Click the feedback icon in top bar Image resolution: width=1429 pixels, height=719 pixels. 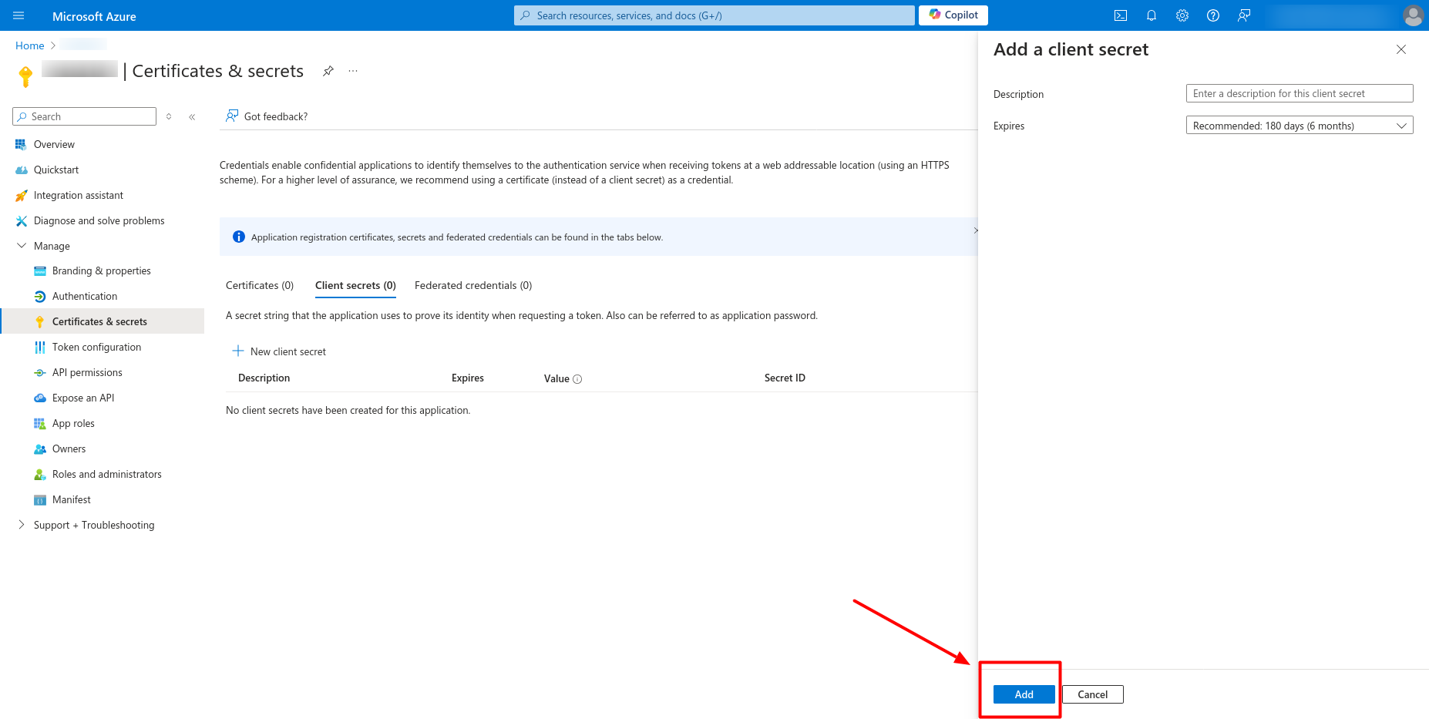tap(1244, 15)
